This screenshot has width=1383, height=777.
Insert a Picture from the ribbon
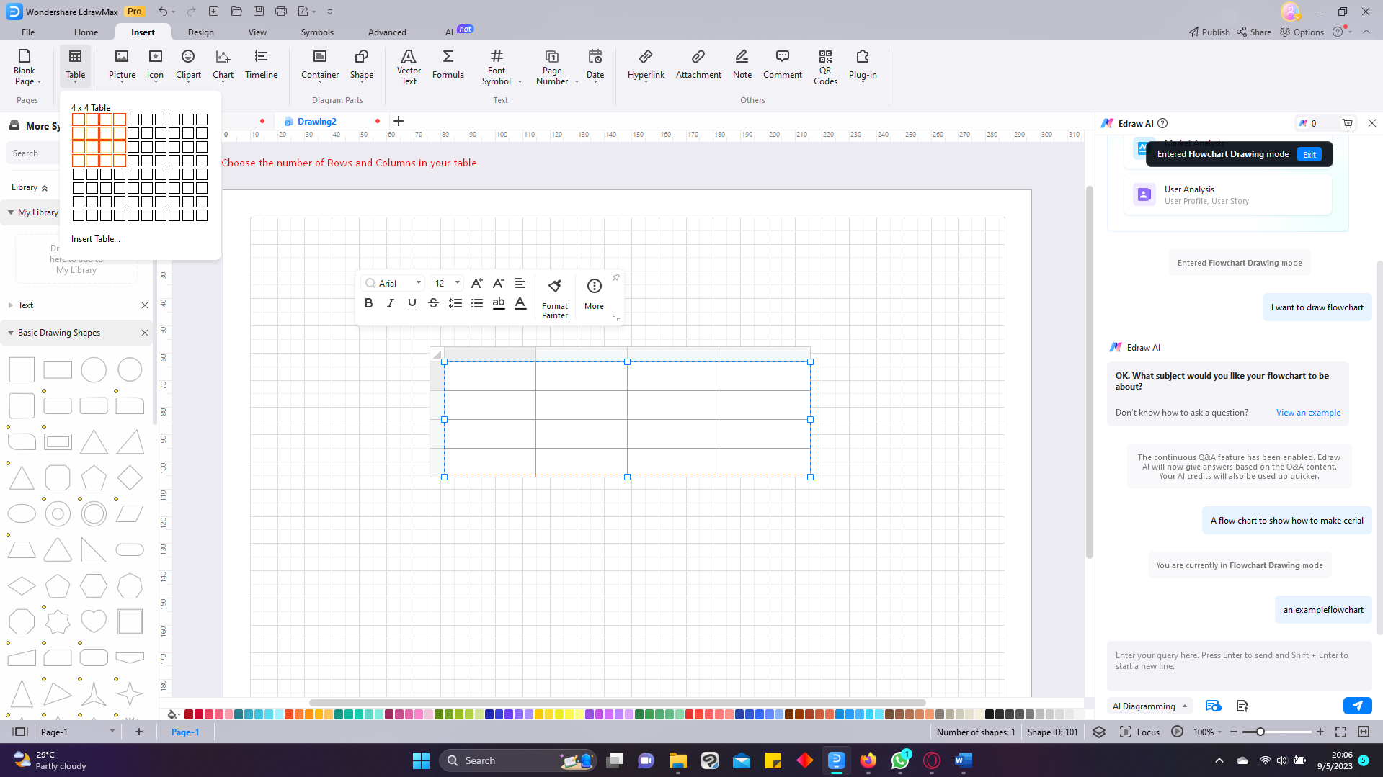point(122,65)
